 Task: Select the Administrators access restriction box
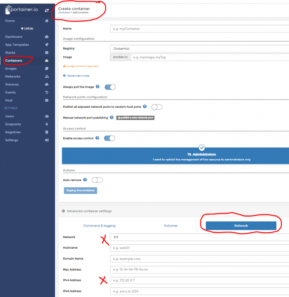click(x=175, y=156)
